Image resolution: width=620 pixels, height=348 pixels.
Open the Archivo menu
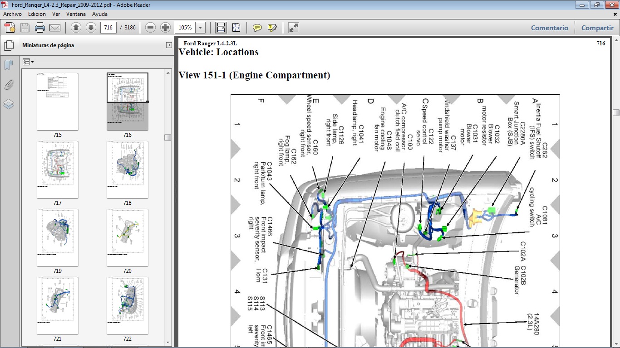pos(12,14)
